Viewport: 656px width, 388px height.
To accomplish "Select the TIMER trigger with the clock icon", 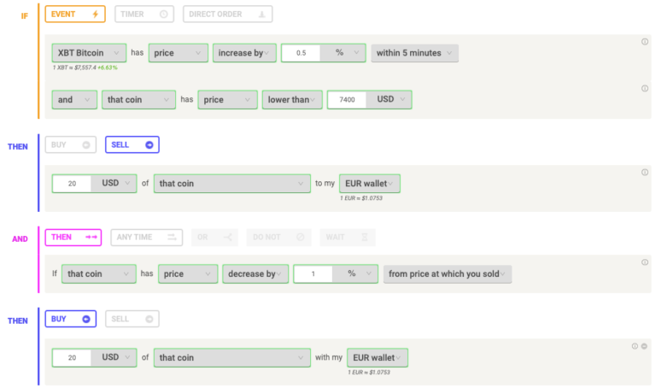I will 144,15.
